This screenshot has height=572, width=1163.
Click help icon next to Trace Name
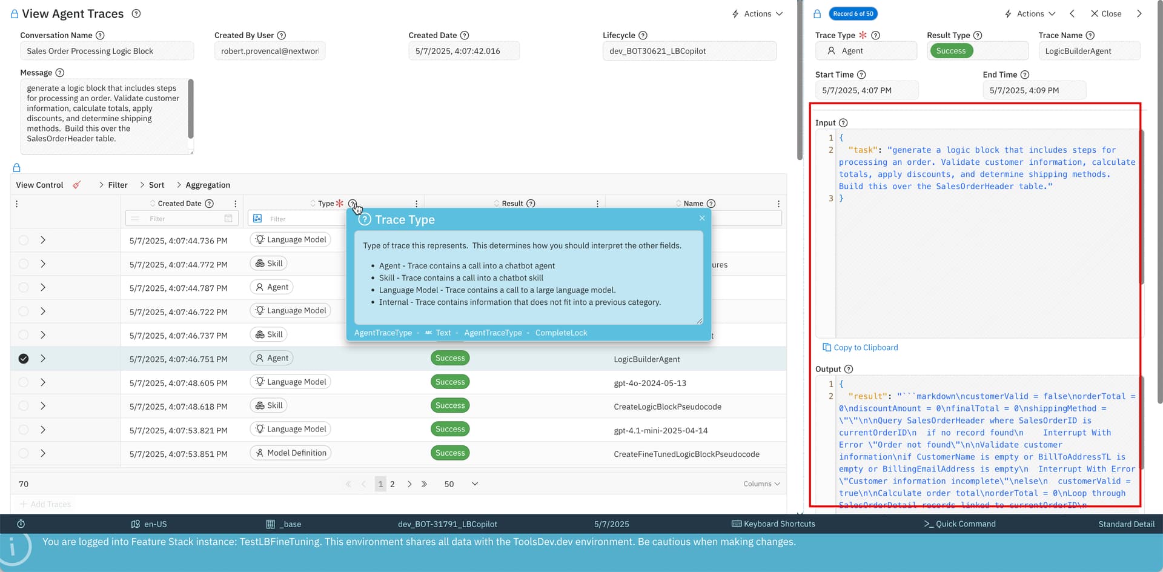(1090, 35)
